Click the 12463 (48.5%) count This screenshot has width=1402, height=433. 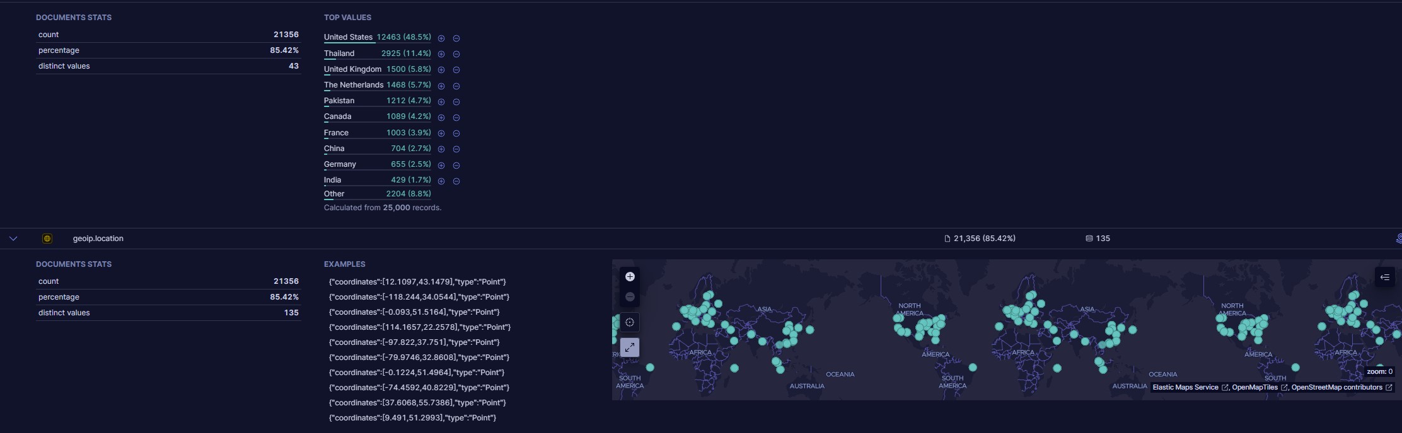404,37
